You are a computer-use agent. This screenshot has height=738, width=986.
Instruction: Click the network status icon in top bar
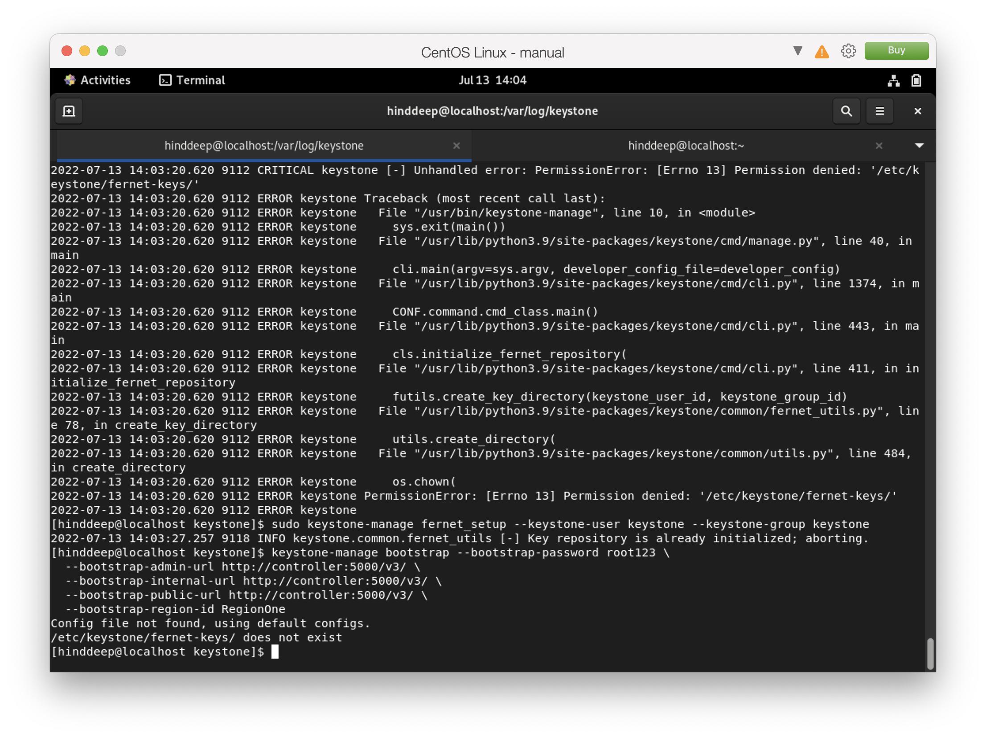coord(893,81)
